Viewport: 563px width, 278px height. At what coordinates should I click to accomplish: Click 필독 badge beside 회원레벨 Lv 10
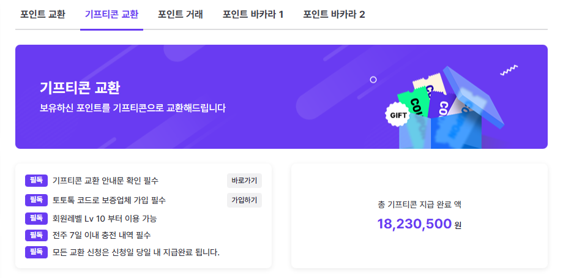pos(36,218)
